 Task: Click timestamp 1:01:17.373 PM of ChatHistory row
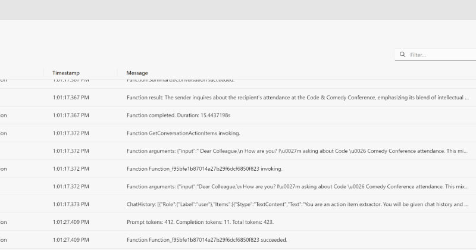[71, 204]
